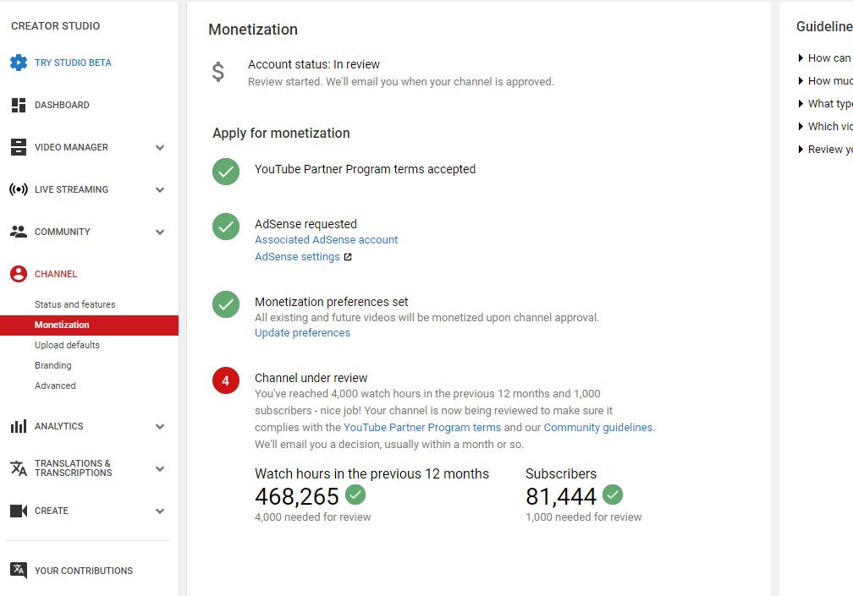The width and height of the screenshot is (853, 596).
Task: Expand the Create chevron
Action: click(x=160, y=511)
